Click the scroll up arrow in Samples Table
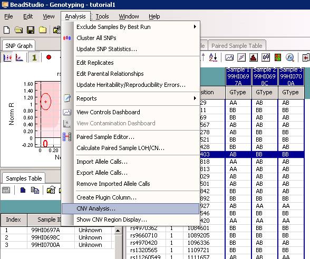Screen dimensions: 310x259 coord(118,231)
